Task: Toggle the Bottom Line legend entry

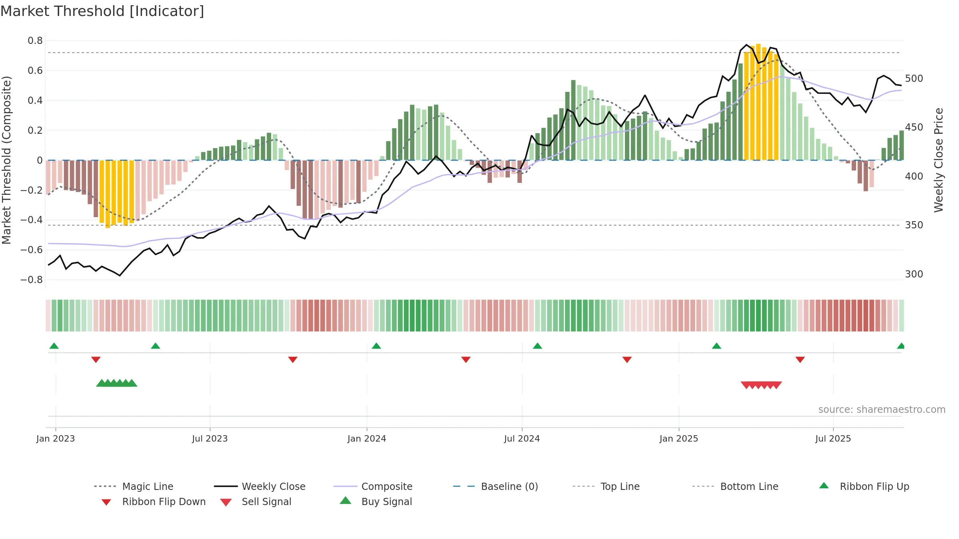Action: pos(735,486)
